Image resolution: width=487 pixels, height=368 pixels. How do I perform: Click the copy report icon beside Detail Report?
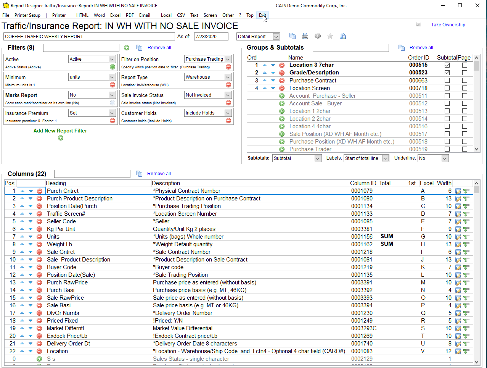(x=293, y=36)
